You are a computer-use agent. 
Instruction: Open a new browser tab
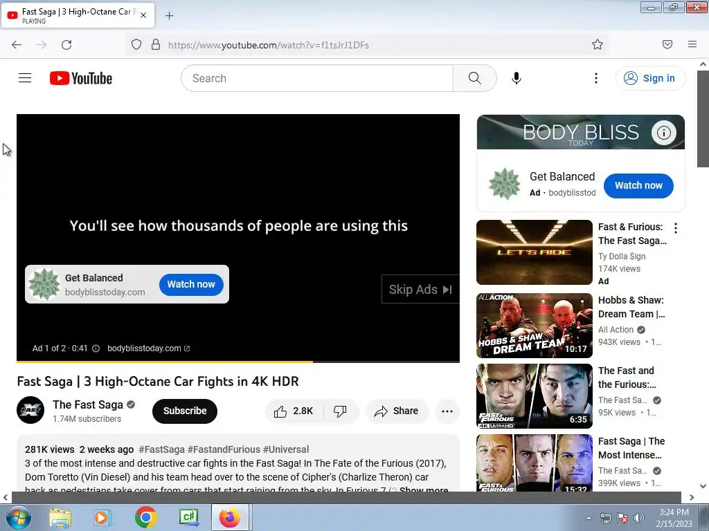click(169, 16)
